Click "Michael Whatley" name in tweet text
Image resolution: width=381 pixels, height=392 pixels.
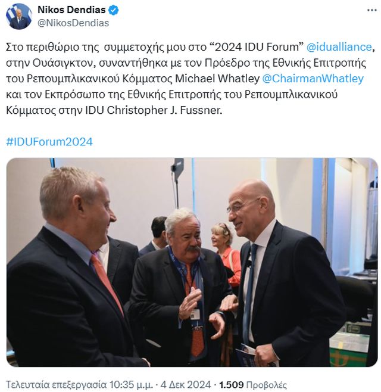pyautogui.click(x=217, y=79)
